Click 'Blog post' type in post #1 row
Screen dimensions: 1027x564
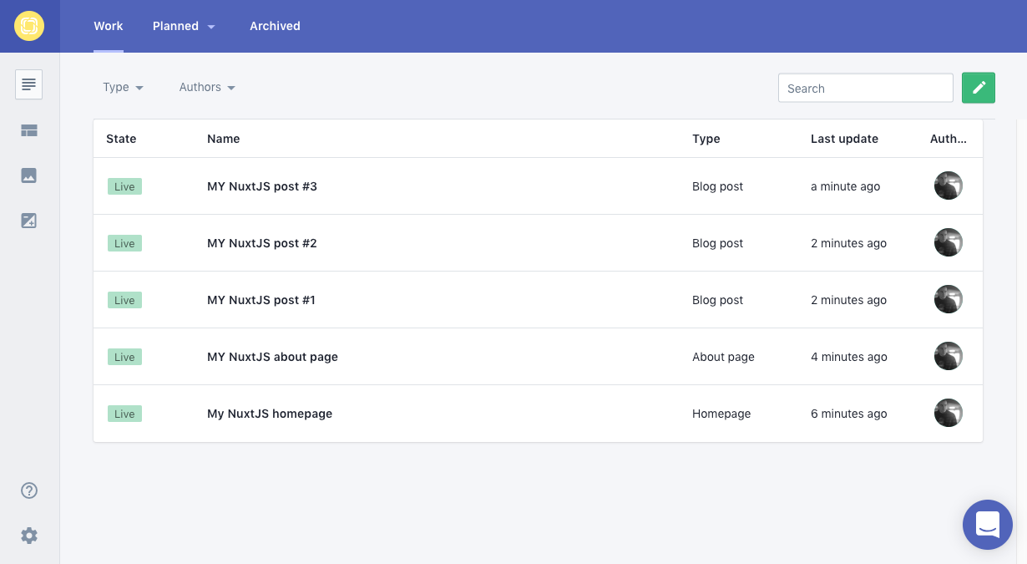click(717, 300)
